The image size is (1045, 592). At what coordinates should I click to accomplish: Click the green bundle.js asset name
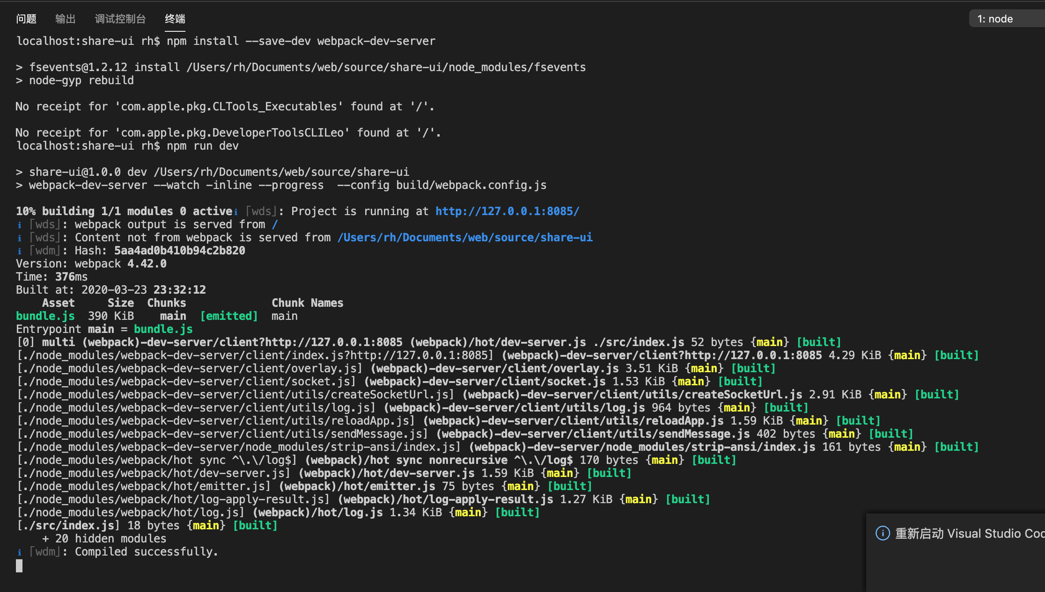point(45,316)
